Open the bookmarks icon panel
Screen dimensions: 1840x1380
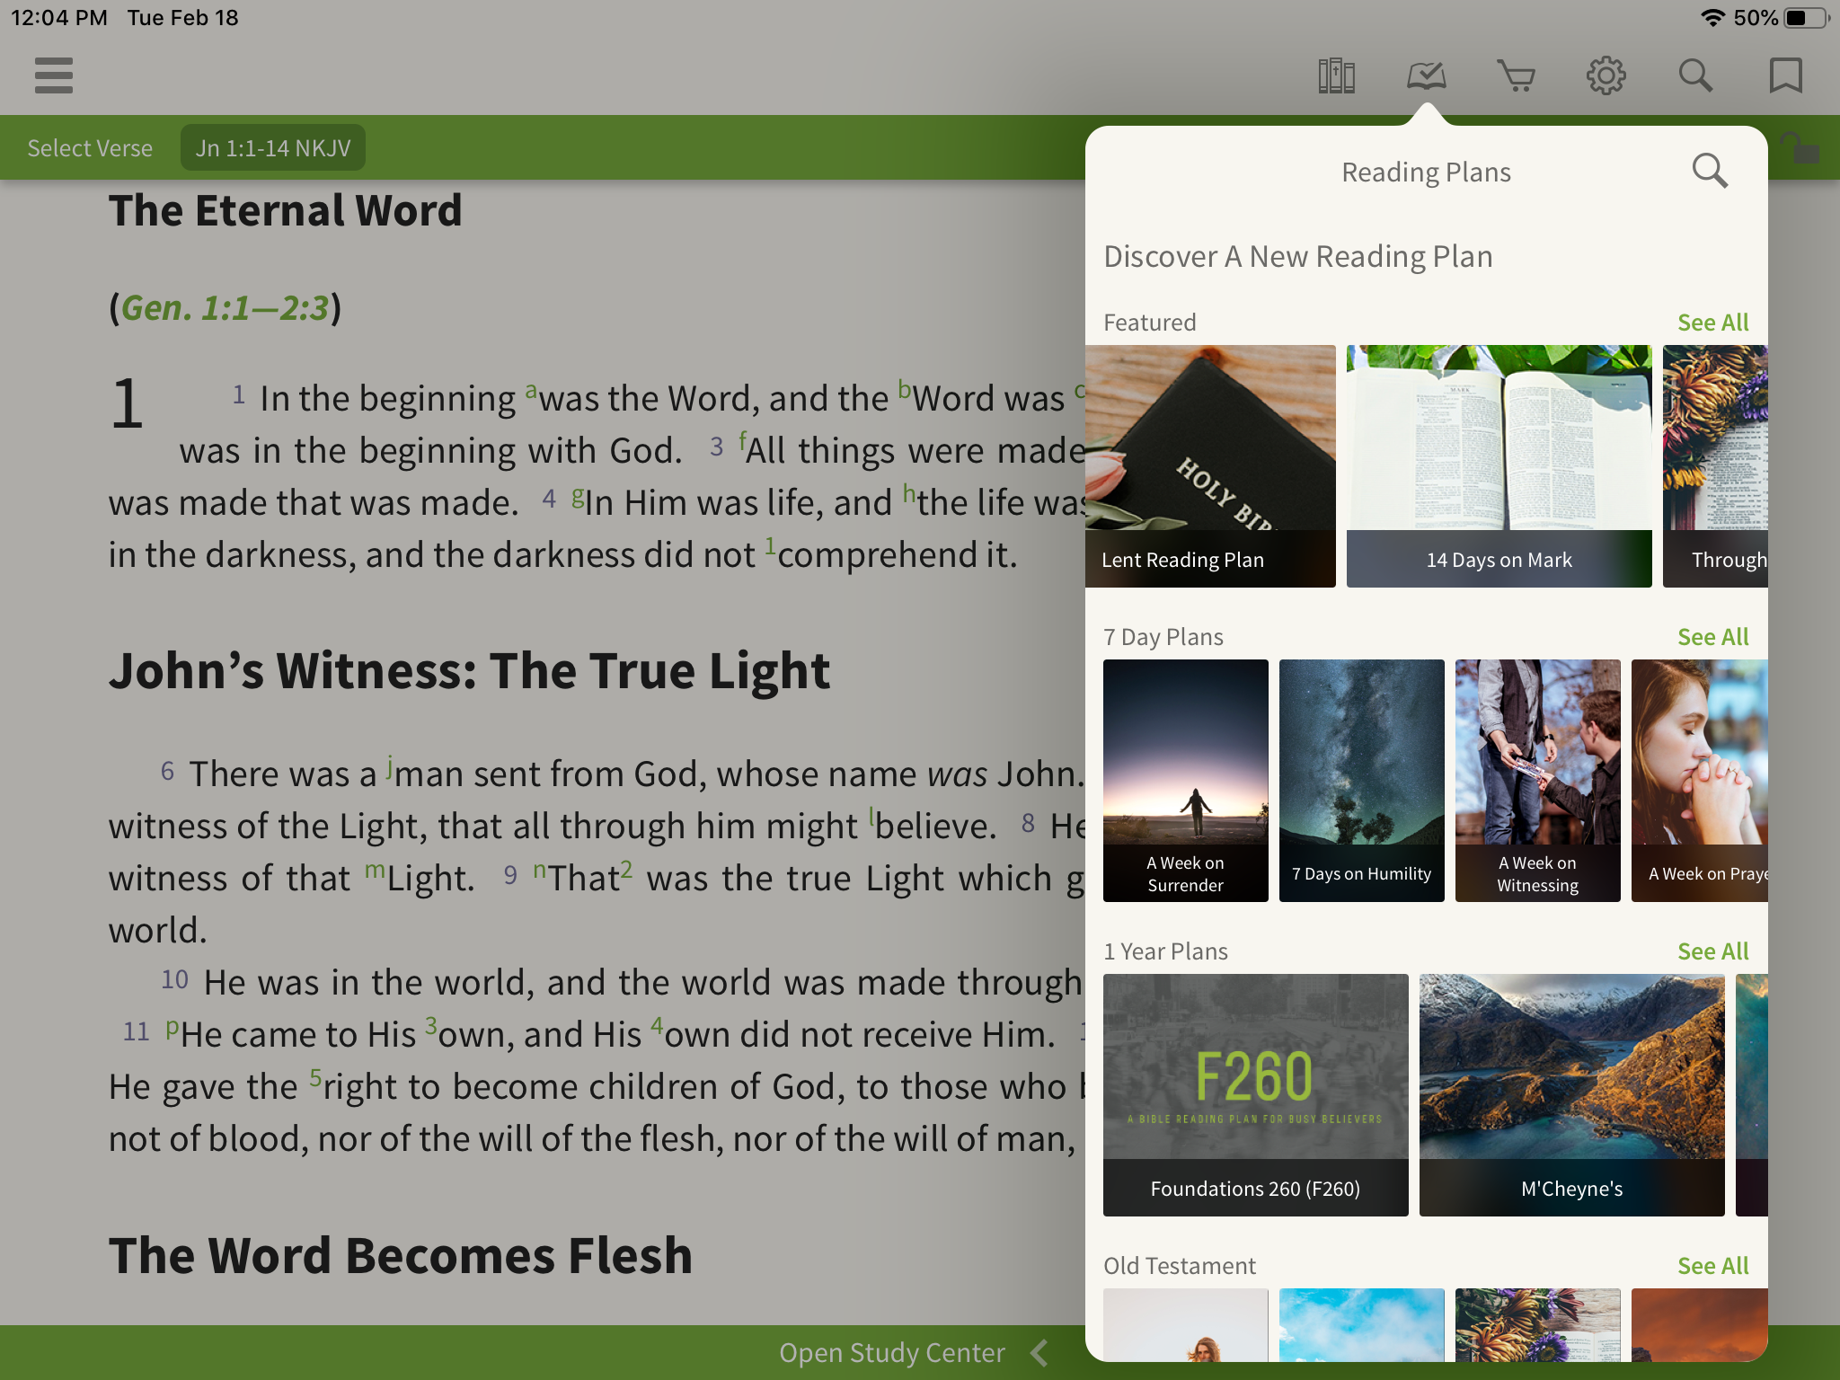pyautogui.click(x=1785, y=75)
